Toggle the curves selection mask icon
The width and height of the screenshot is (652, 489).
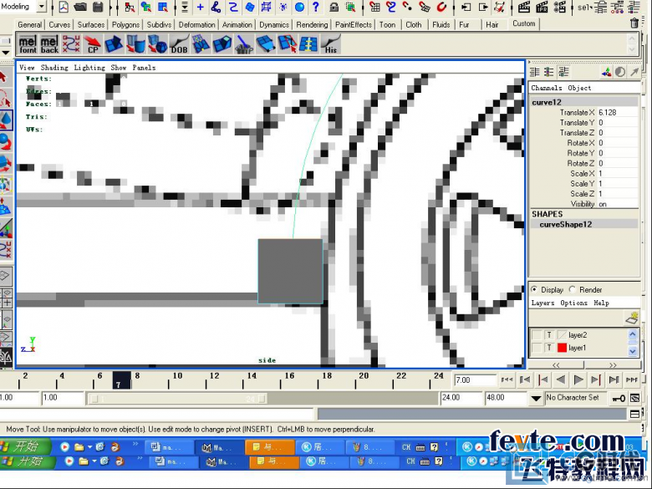click(x=233, y=7)
